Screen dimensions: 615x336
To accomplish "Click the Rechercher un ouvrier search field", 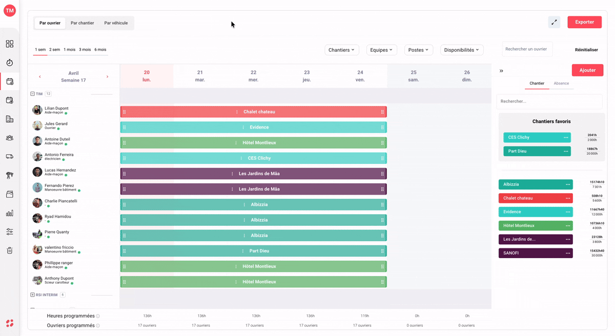I will coord(527,49).
